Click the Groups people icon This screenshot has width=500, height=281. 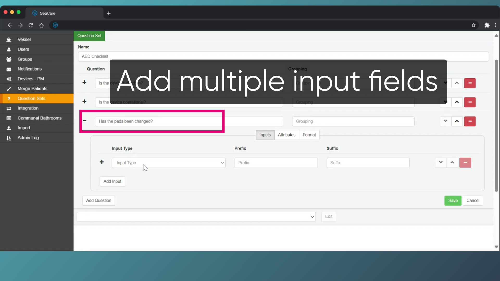tap(9, 59)
